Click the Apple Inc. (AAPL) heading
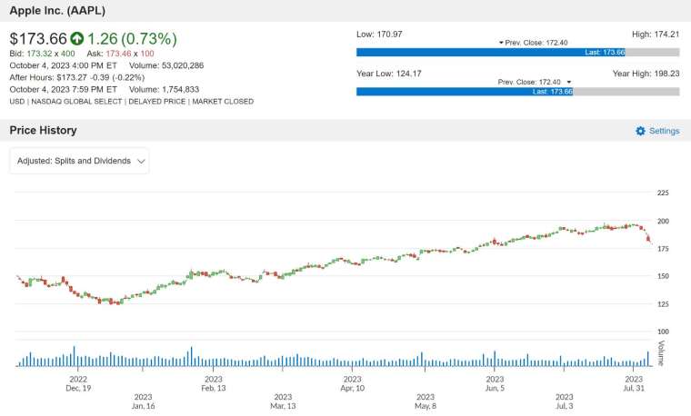This screenshot has height=416, width=691. tap(57, 11)
